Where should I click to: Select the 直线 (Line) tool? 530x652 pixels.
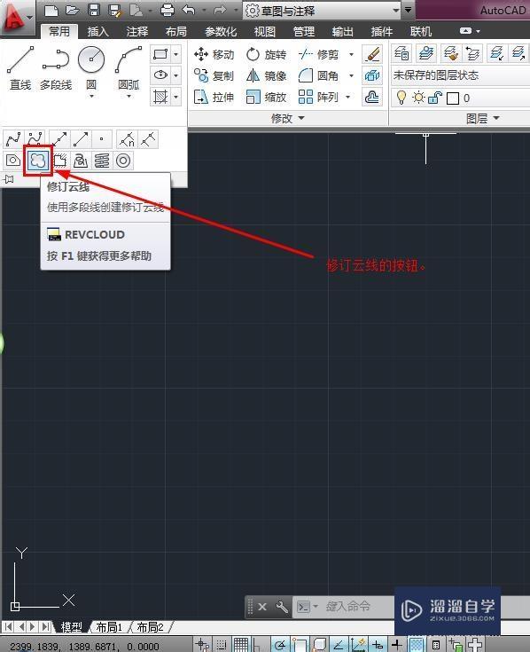click(20, 68)
